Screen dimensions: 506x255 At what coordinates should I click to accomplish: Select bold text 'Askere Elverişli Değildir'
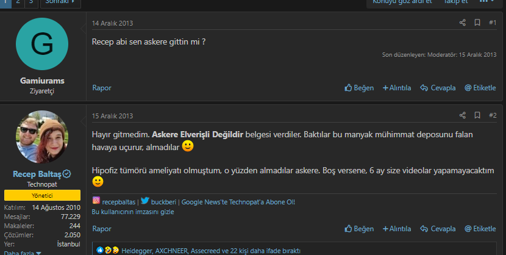coord(198,134)
